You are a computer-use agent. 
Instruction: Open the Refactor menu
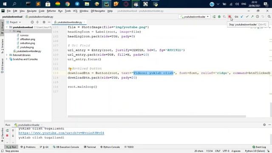coord(51,11)
